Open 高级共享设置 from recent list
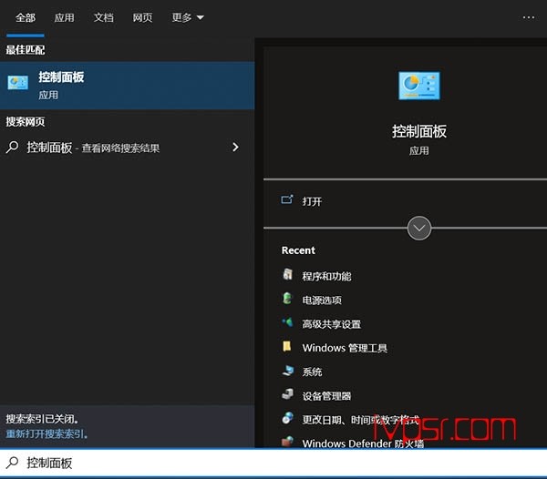The image size is (547, 479). 332,324
